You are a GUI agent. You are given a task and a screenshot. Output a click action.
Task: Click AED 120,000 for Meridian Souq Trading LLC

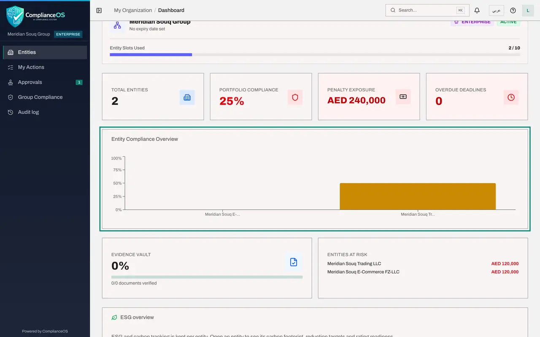click(x=505, y=264)
